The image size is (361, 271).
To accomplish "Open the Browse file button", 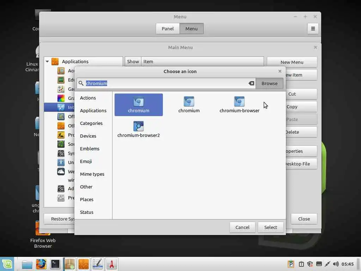I will (x=269, y=83).
